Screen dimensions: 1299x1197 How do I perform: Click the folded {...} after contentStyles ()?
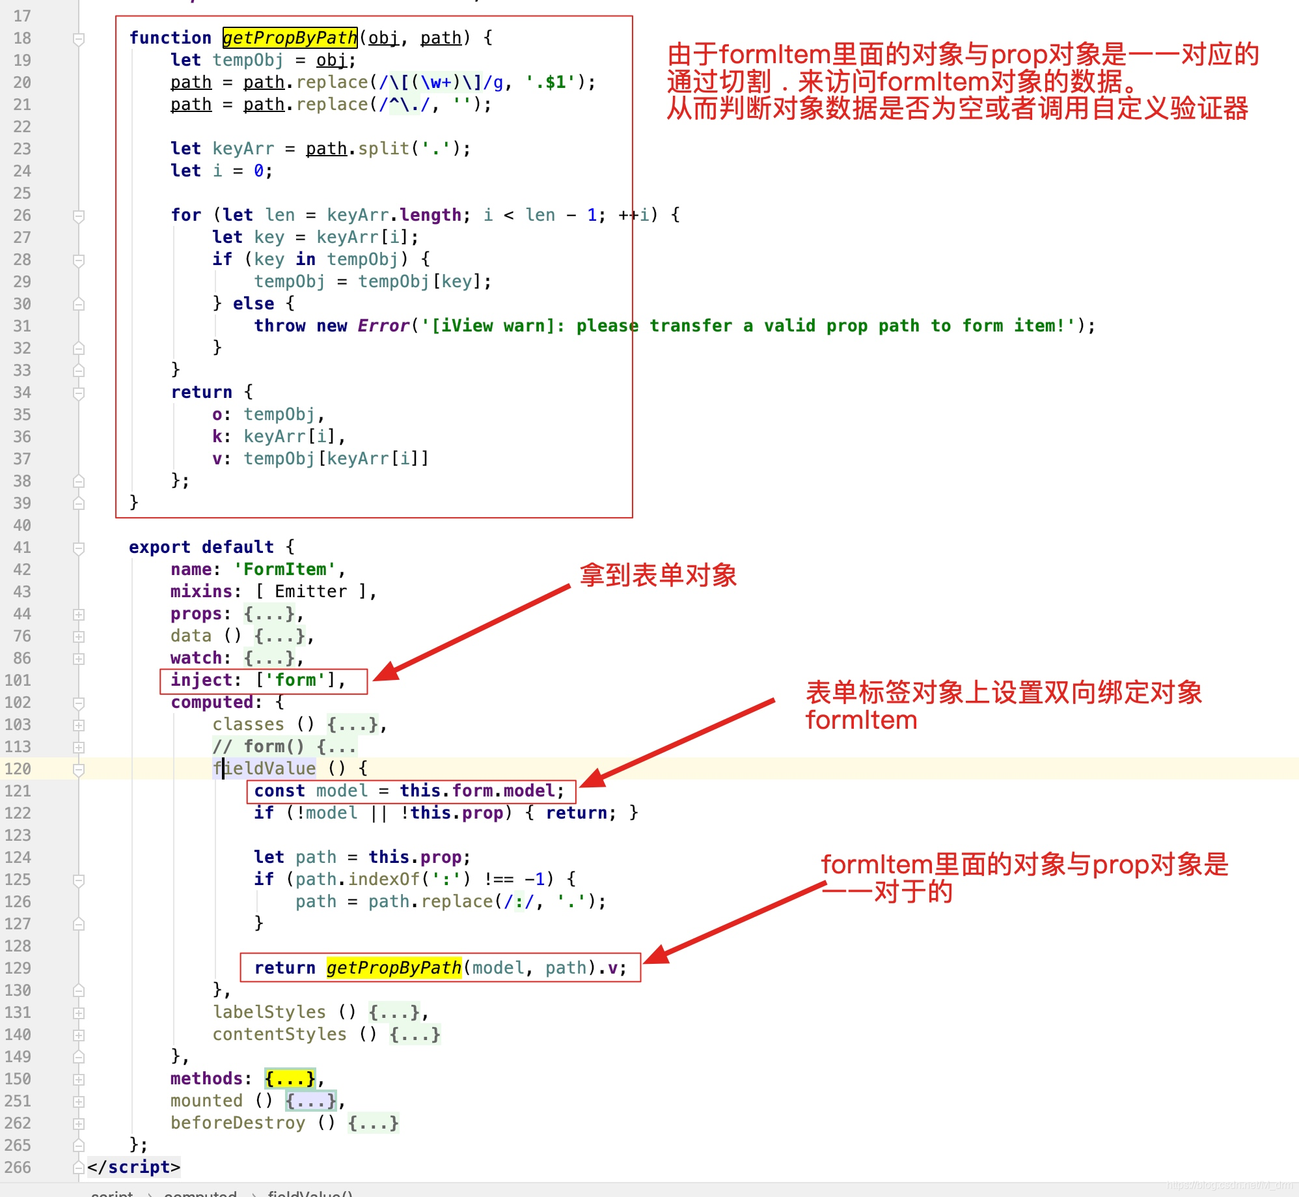pos(415,1034)
